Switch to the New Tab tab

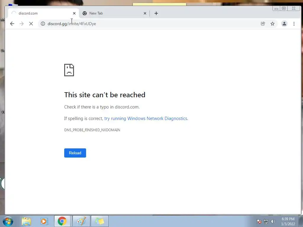(x=114, y=13)
